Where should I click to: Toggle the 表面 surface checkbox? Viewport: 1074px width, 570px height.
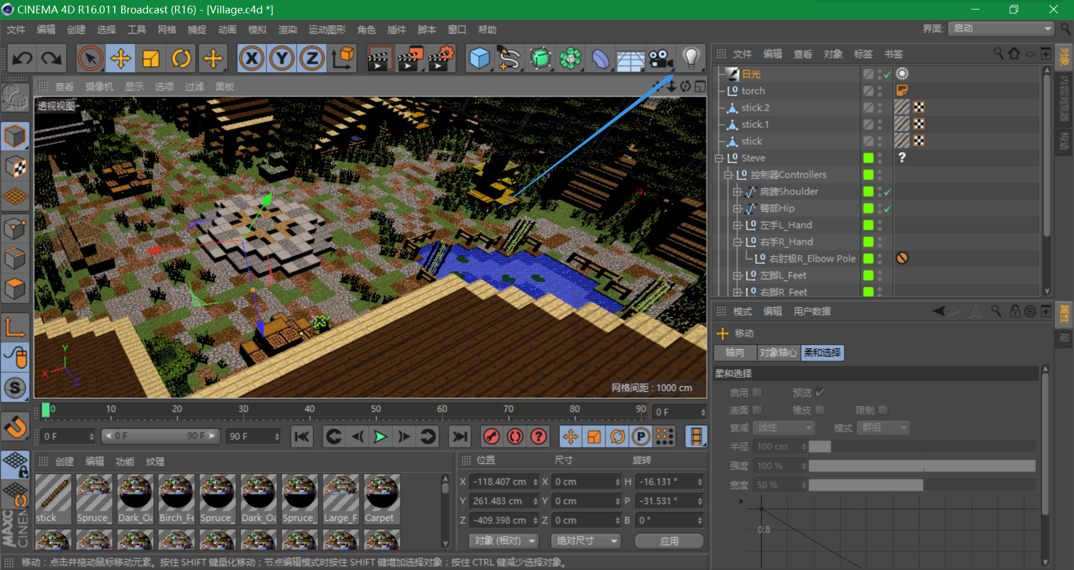click(757, 410)
